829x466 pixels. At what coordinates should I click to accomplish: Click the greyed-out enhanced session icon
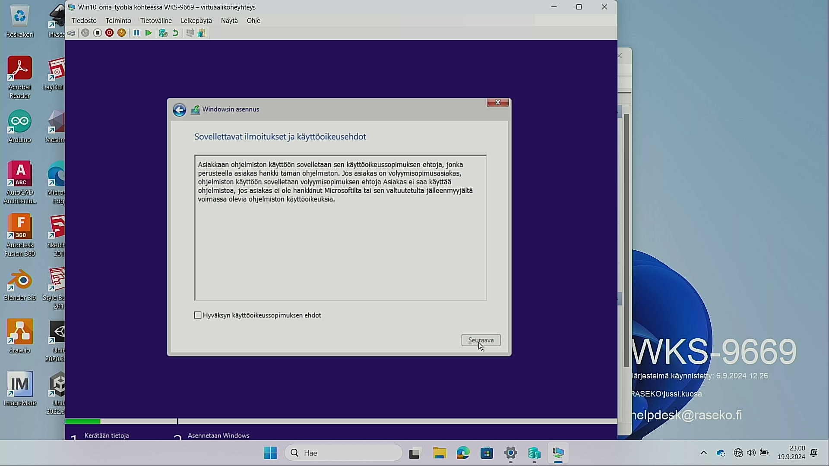pos(190,33)
